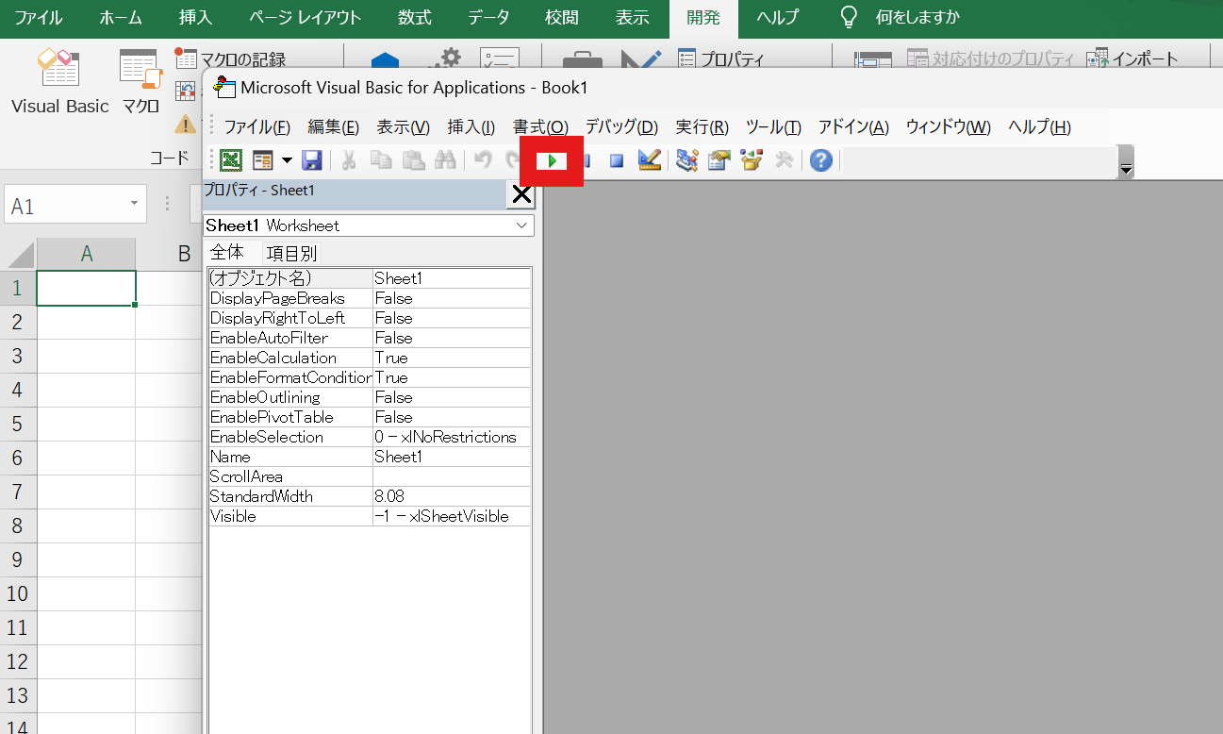The height and width of the screenshot is (734, 1223).
Task: Click the View Microsoft Excel icon
Action: pyautogui.click(x=231, y=160)
